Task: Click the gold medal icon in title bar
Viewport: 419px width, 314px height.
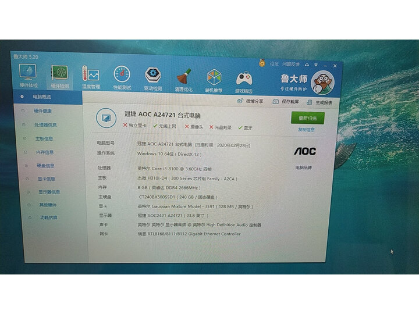Action: 262,63
